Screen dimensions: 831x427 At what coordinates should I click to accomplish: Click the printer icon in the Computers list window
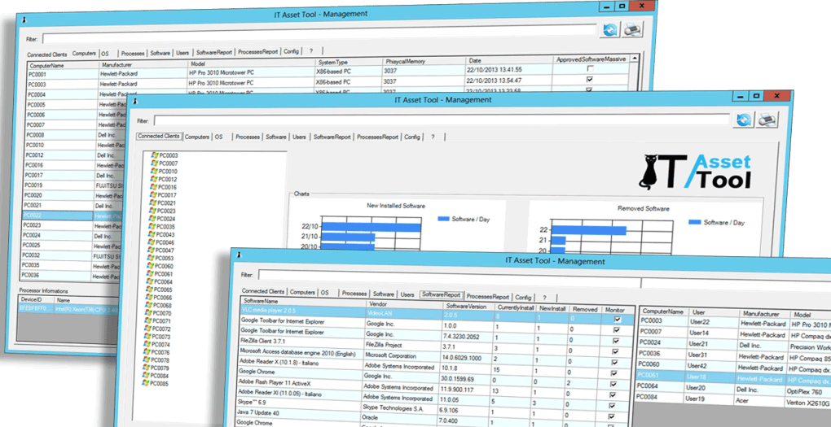coord(633,30)
